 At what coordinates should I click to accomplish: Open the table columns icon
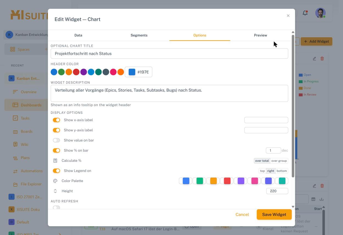point(313,199)
